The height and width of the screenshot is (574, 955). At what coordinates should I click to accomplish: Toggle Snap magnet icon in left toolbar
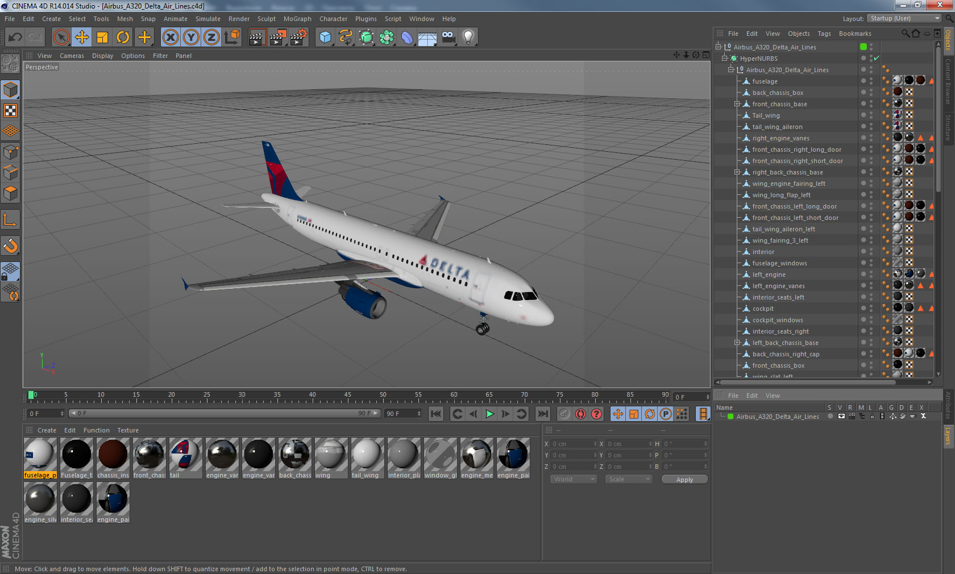coord(11,246)
